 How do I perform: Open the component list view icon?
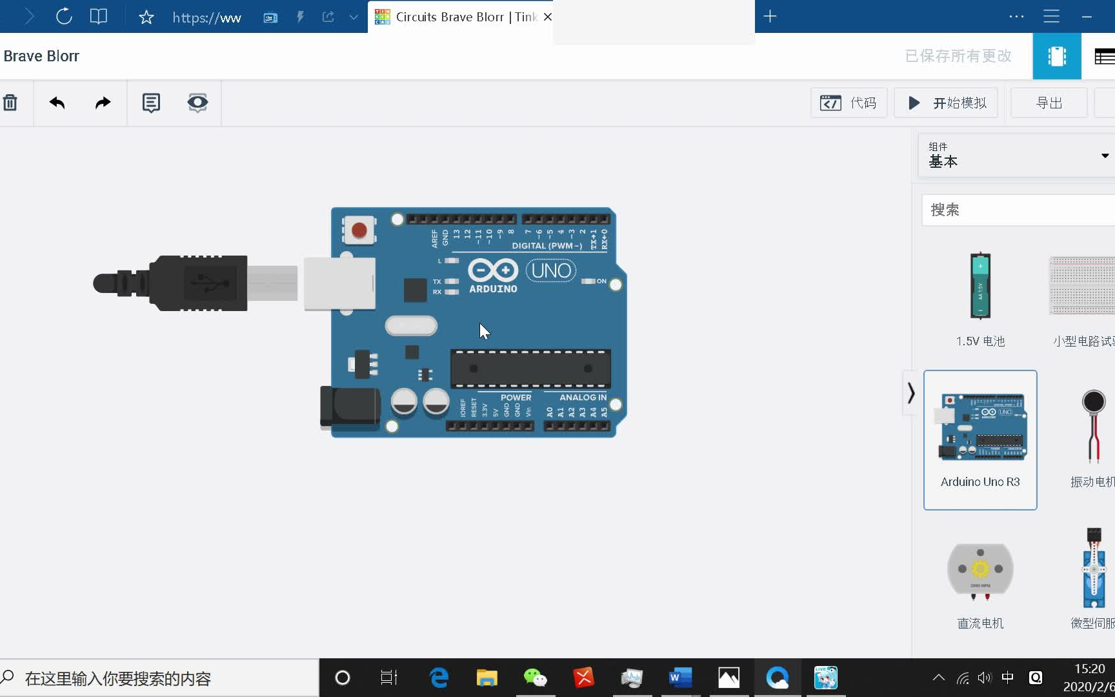[1105, 56]
